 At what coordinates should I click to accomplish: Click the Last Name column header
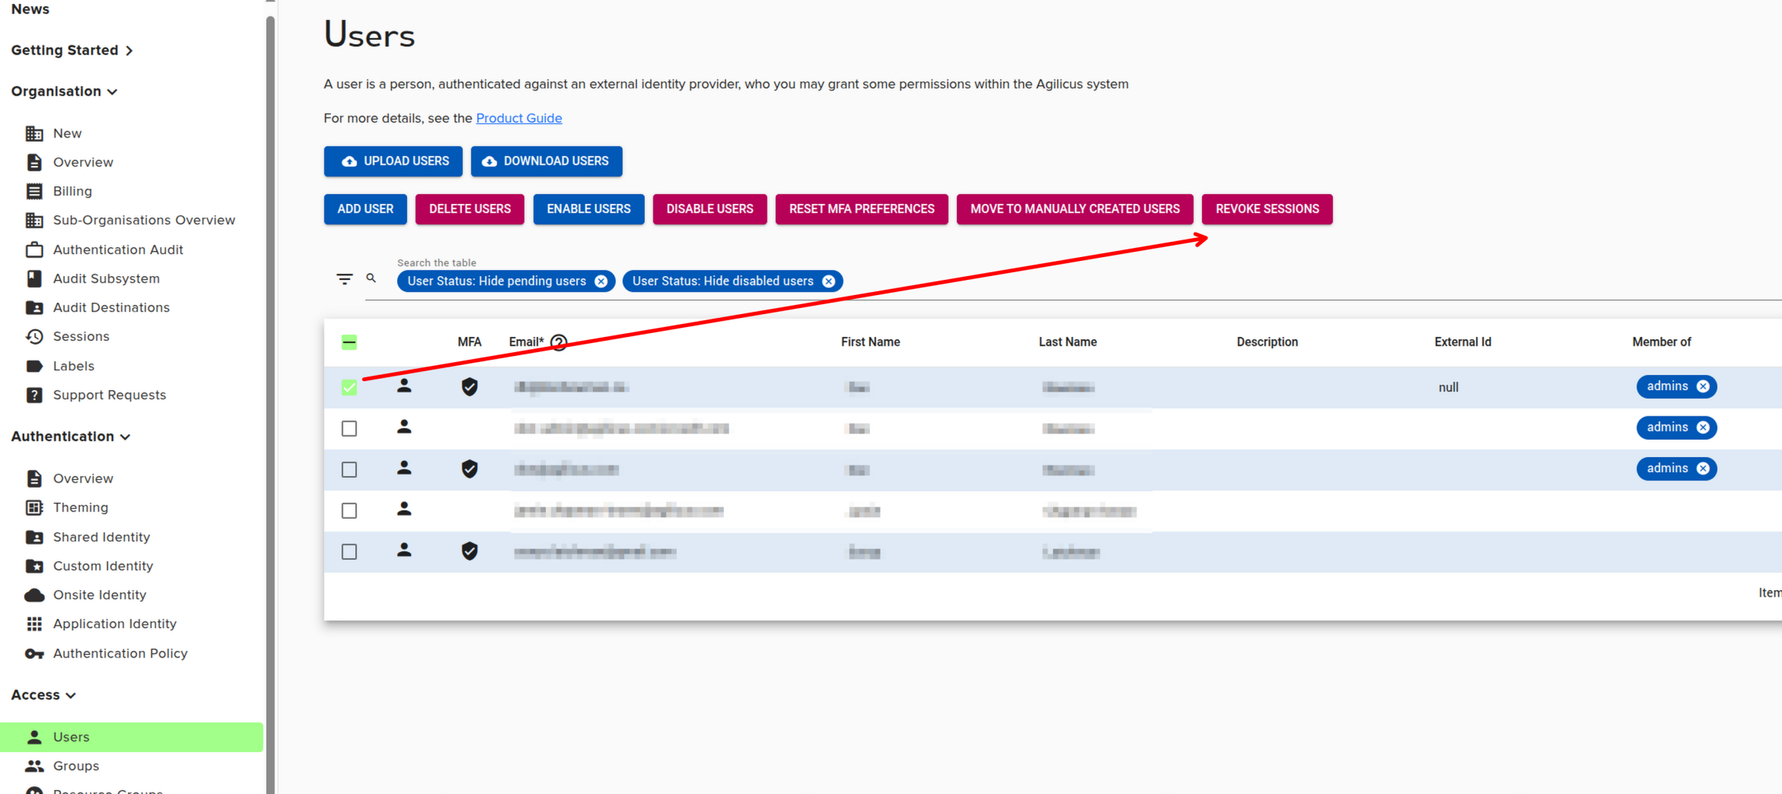(1068, 342)
